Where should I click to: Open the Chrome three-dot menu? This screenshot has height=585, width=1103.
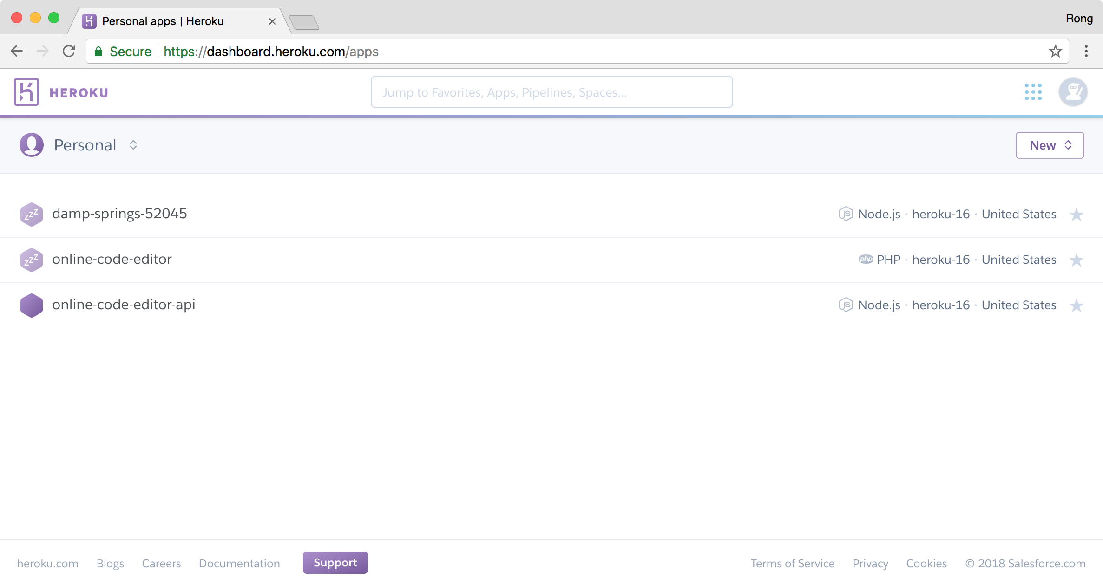tap(1086, 51)
